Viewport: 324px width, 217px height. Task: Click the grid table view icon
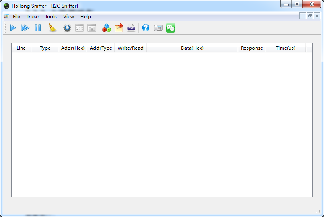(x=80, y=28)
